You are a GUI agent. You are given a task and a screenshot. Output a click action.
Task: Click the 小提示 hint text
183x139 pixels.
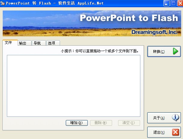click(100, 51)
